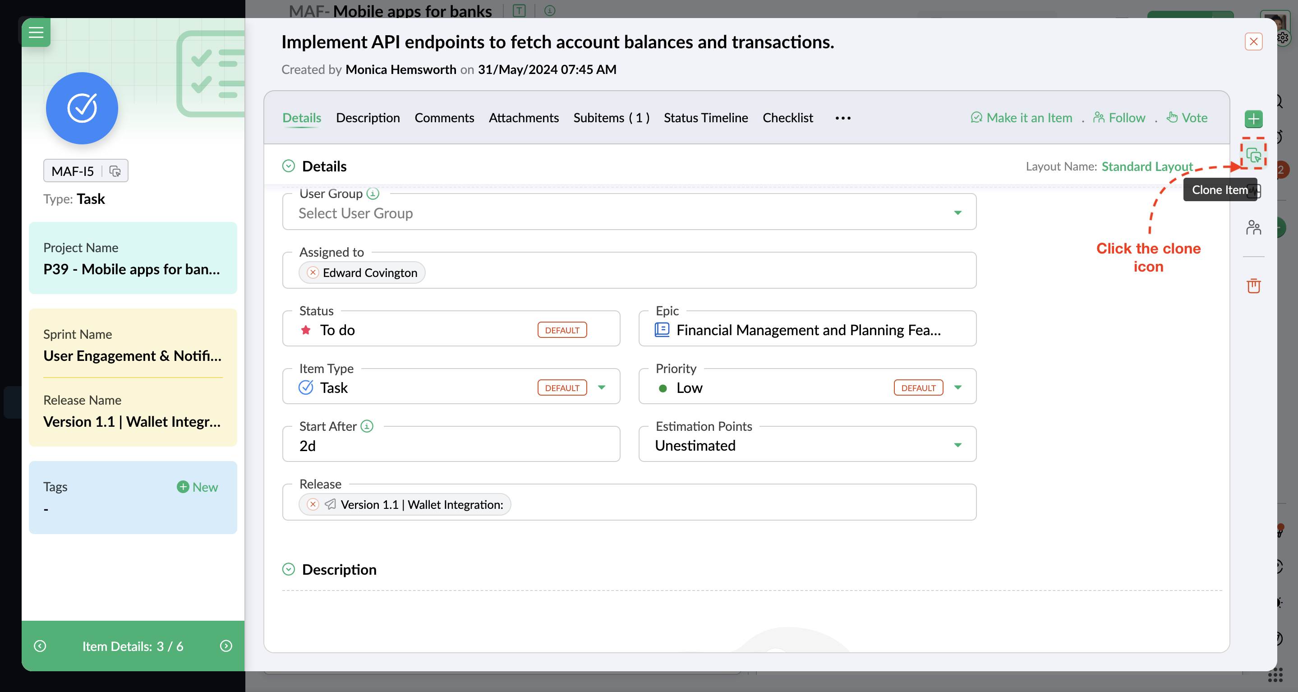1298x692 pixels.
Task: Click the green plus add icon
Action: click(x=1253, y=120)
